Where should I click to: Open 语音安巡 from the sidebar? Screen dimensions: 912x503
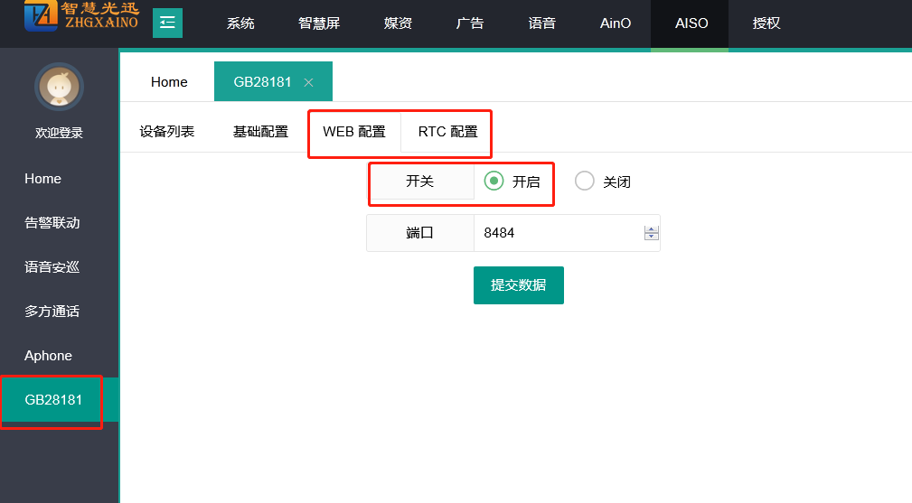tap(52, 267)
